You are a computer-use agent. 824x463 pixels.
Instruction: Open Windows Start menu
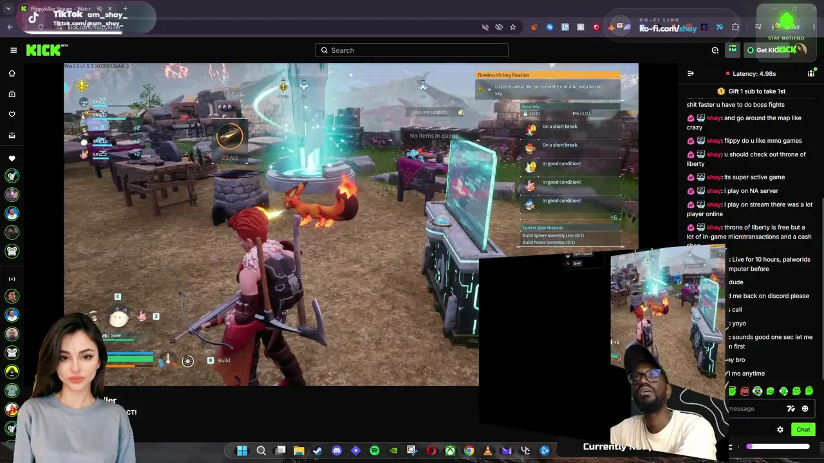(x=242, y=451)
